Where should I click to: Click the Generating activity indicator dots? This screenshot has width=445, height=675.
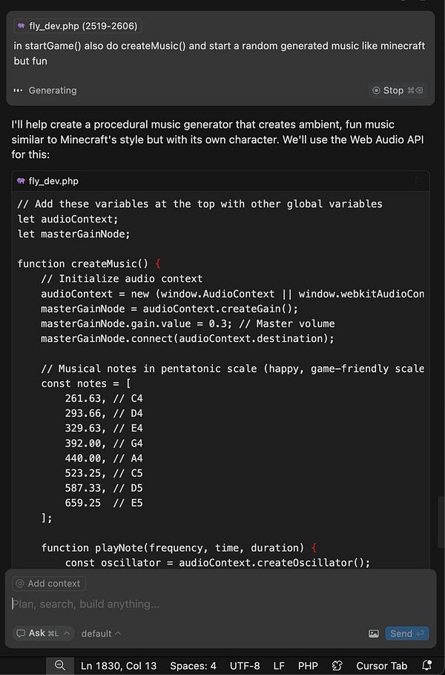coord(19,90)
